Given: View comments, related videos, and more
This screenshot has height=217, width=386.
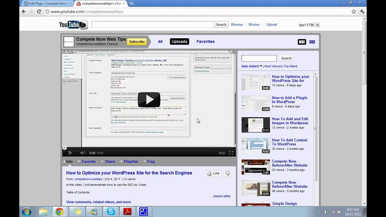Looking at the screenshot, I should (98, 202).
